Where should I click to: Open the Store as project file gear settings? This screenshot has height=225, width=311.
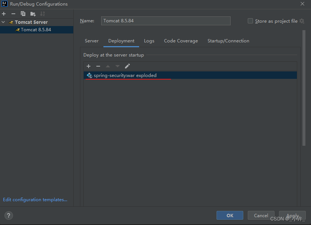tap(302, 21)
